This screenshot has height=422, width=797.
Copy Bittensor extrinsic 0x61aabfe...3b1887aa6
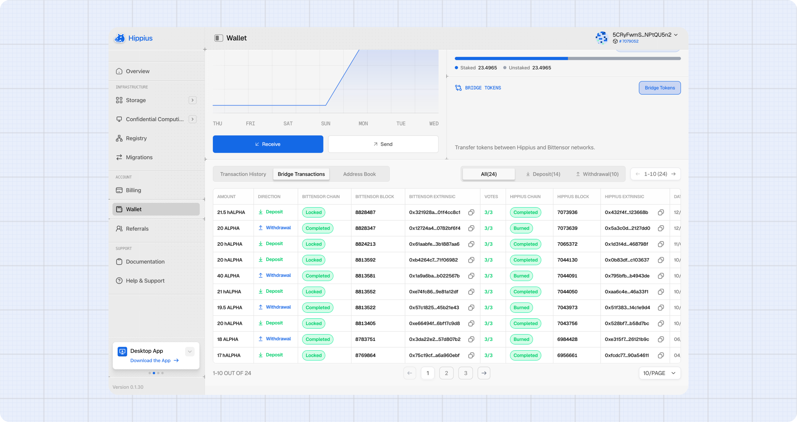(x=471, y=244)
